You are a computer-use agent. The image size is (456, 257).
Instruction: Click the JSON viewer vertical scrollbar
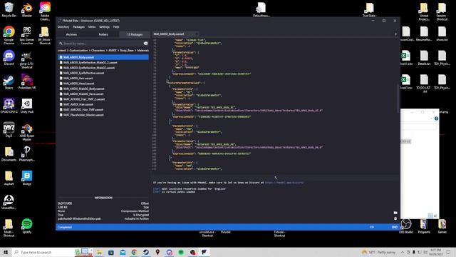coord(398,99)
